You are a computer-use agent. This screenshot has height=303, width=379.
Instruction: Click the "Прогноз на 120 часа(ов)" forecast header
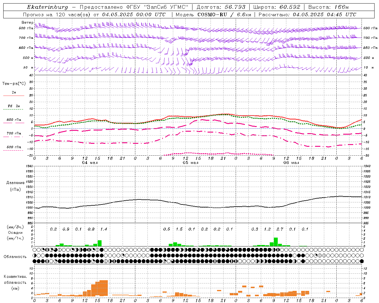(x=57, y=14)
